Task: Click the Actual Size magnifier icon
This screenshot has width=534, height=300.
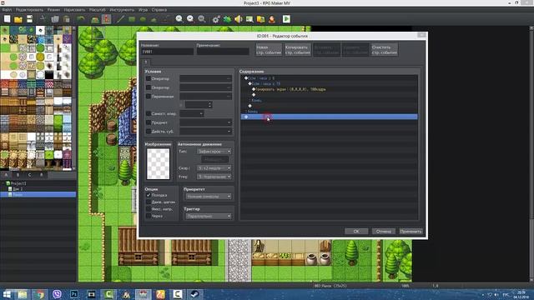Action: click(202, 19)
